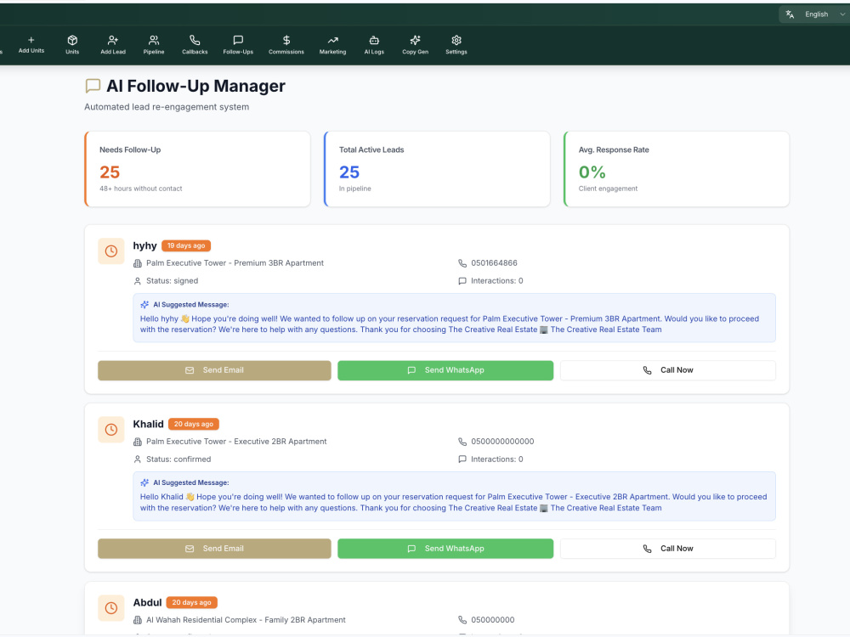Click the 'AI Follow-Up Manager' heading
The image size is (850, 637).
[x=195, y=86]
